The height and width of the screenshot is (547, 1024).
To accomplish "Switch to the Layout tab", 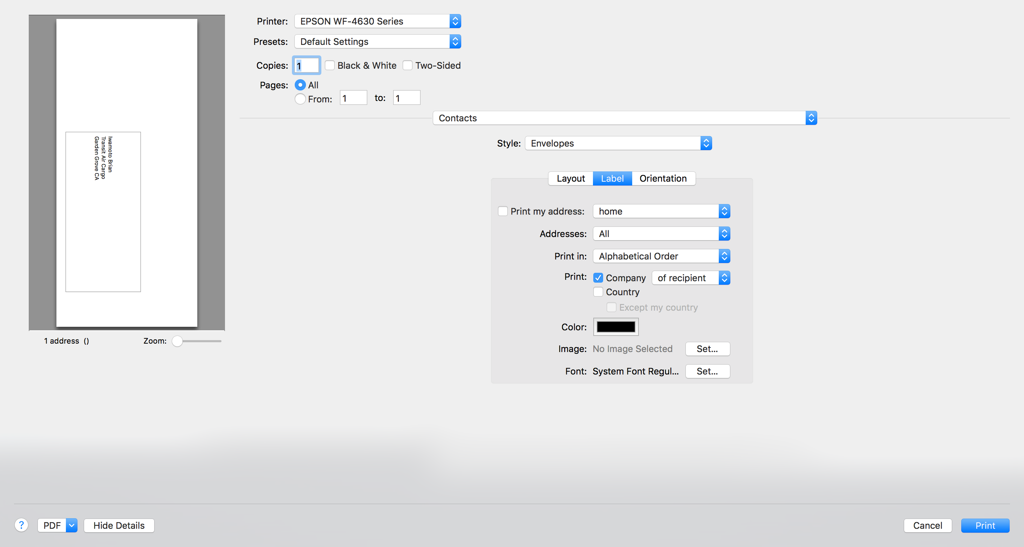I will [x=571, y=178].
